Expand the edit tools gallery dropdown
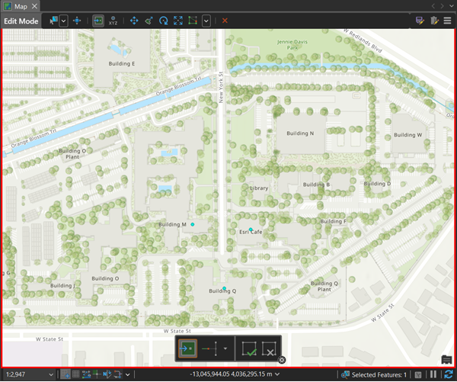 pos(206,21)
